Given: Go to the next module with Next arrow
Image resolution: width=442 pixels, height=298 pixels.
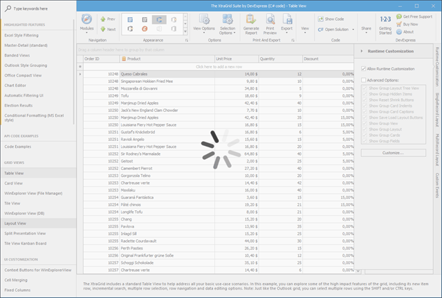Looking at the screenshot, I should [x=103, y=29].
